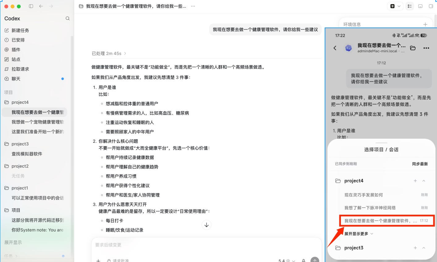
Task: Open the 拉取请求 pull requests section
Action: 17,69
